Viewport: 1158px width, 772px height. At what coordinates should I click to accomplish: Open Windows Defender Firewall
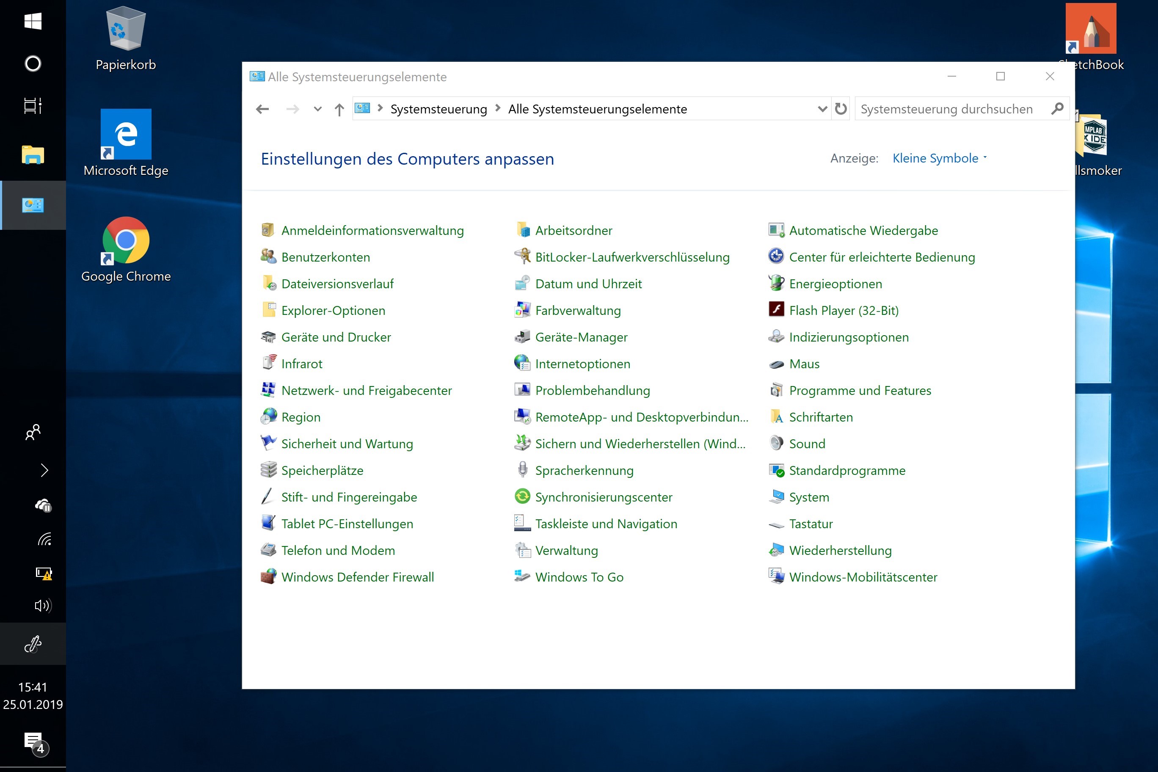tap(358, 576)
